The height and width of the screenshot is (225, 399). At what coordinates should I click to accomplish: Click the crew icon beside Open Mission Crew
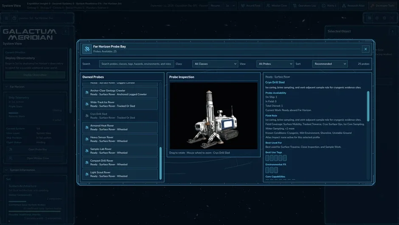coord(11,158)
